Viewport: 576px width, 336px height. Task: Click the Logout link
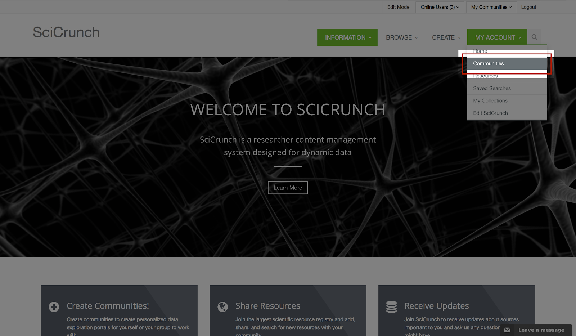point(528,7)
